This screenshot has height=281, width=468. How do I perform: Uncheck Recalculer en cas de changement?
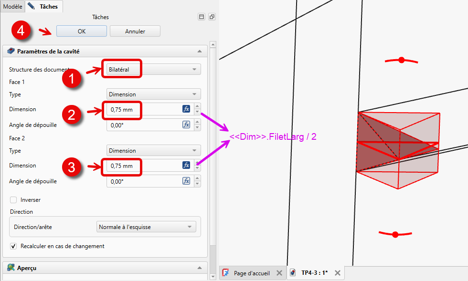[x=13, y=246]
